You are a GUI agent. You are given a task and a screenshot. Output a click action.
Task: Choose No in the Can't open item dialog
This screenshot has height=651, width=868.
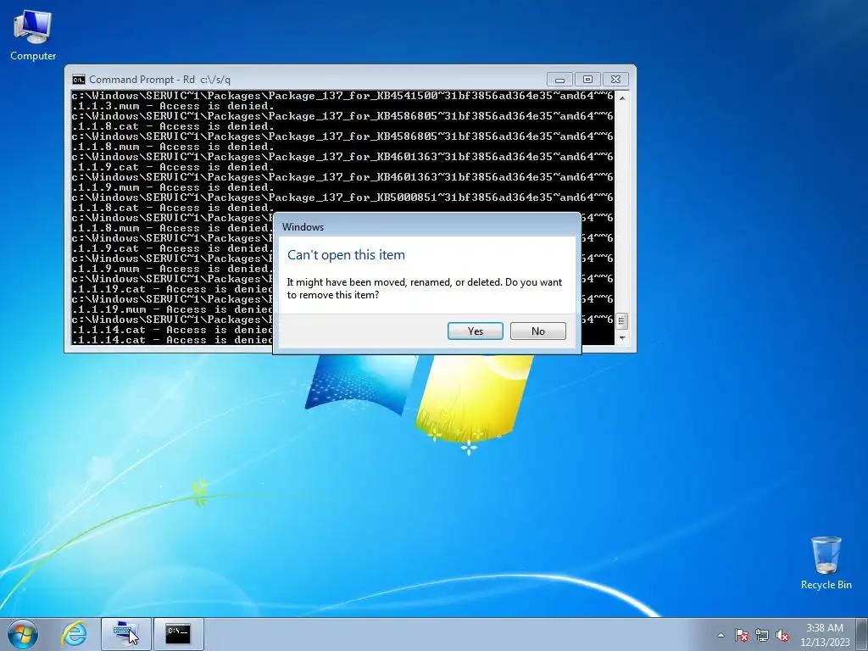pos(538,331)
